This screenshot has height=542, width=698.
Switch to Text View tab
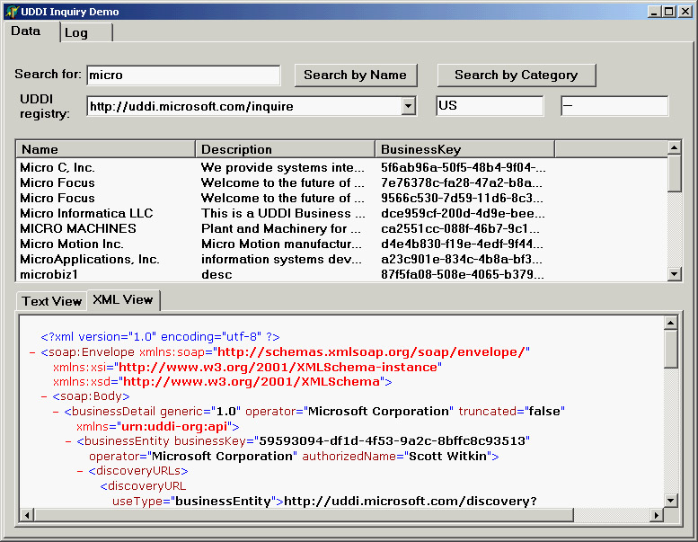tap(52, 301)
